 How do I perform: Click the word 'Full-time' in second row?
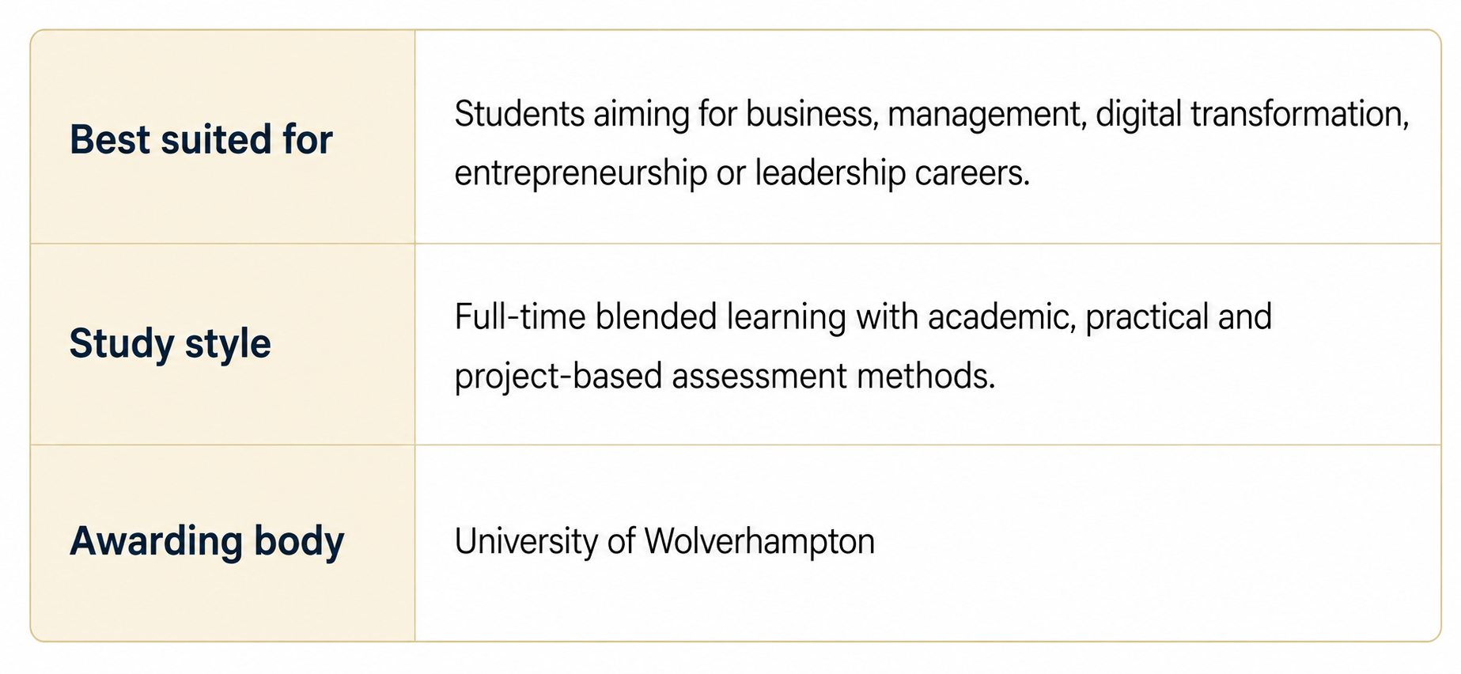click(x=520, y=316)
